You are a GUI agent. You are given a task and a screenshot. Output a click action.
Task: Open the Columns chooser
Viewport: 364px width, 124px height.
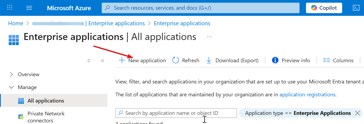(338, 60)
